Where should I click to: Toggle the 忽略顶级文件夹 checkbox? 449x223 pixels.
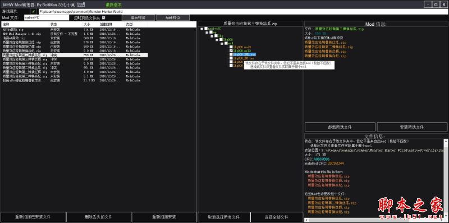coord(104,18)
